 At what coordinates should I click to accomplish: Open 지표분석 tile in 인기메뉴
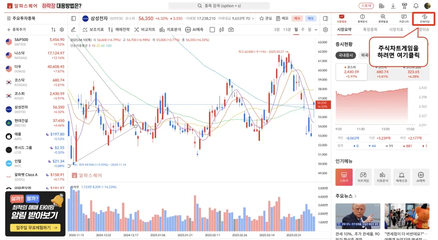(382, 177)
